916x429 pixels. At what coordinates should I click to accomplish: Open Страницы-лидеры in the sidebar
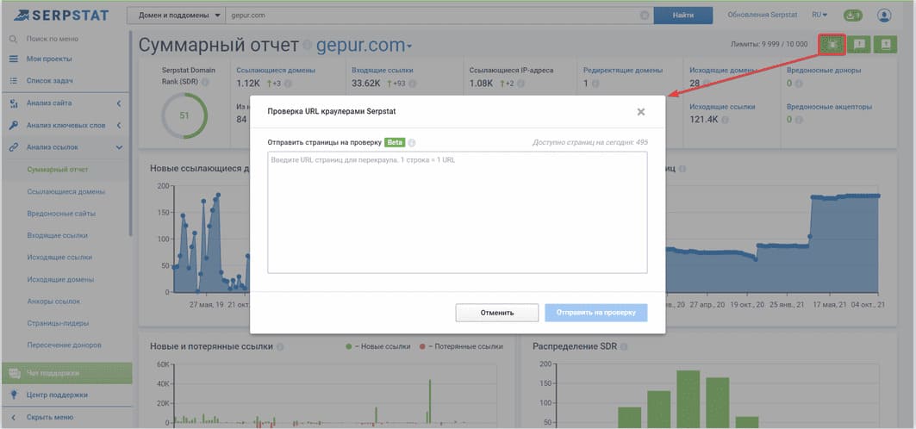tap(58, 323)
